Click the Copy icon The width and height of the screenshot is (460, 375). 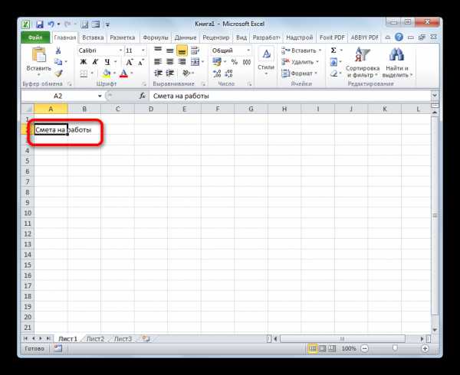pyautogui.click(x=58, y=62)
